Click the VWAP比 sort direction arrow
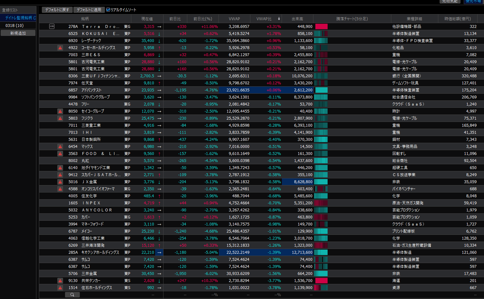 279,19
